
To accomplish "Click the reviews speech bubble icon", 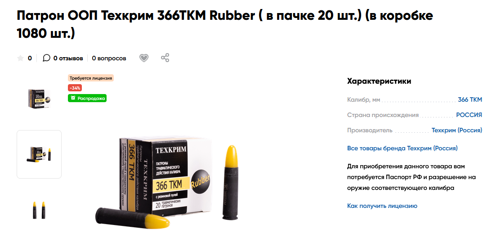I will [46, 58].
